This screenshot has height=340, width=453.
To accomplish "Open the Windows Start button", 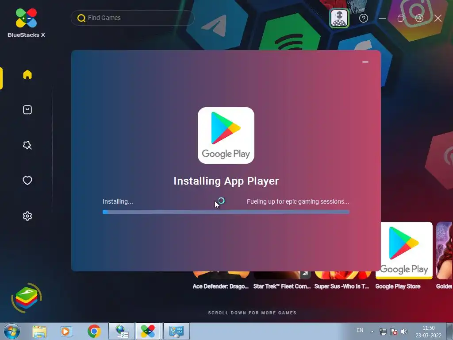I will point(12,331).
